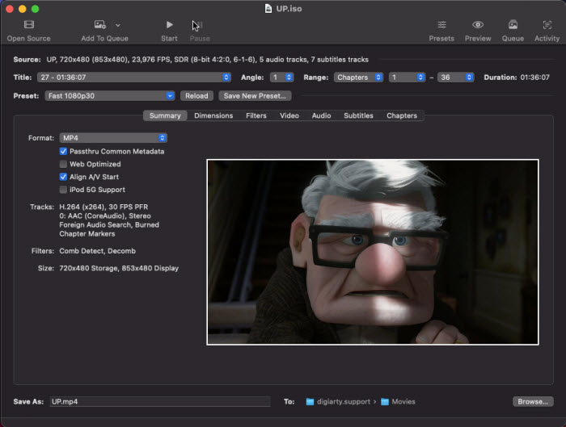
Task: Click the green zoom window button
Action: coord(35,9)
